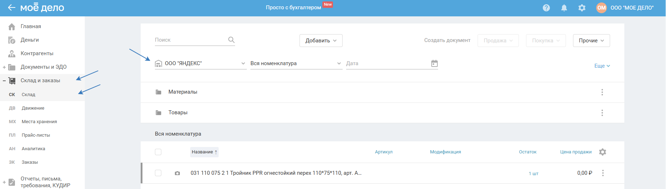Open the ООО "ЯНДЕКС" warehouse dropdown
Viewport: 666px width, 189px height.
[x=201, y=63]
